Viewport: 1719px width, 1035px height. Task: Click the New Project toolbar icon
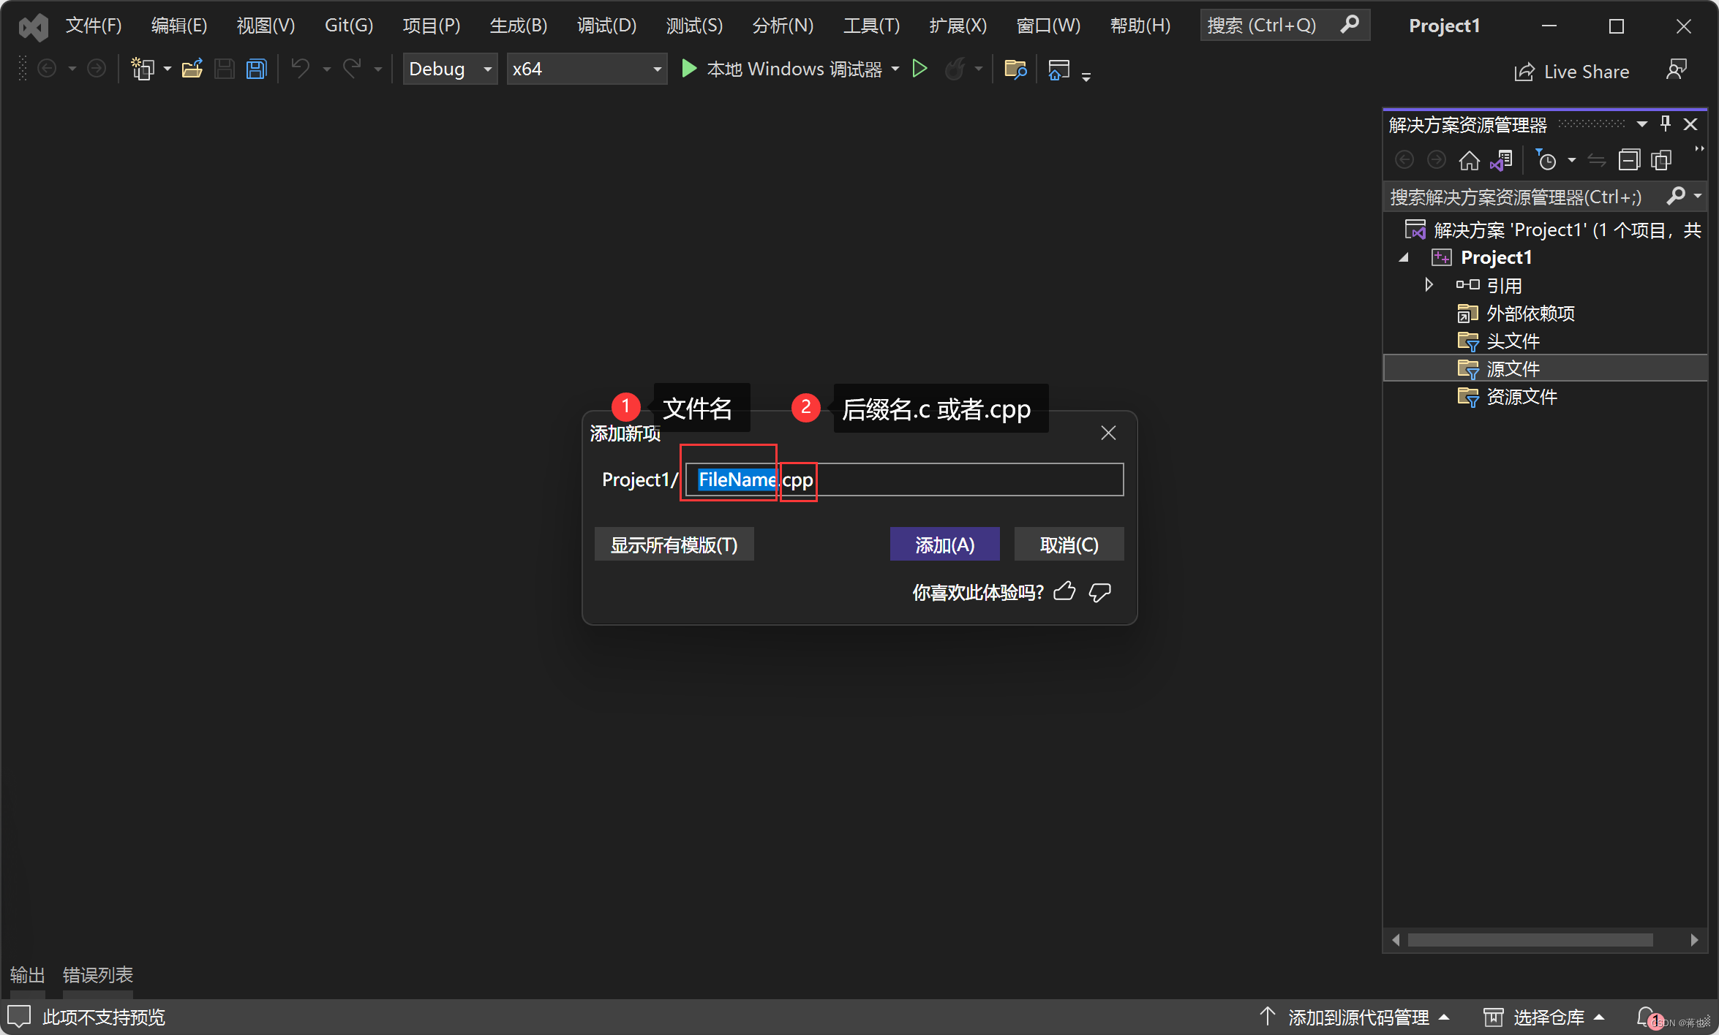143,69
